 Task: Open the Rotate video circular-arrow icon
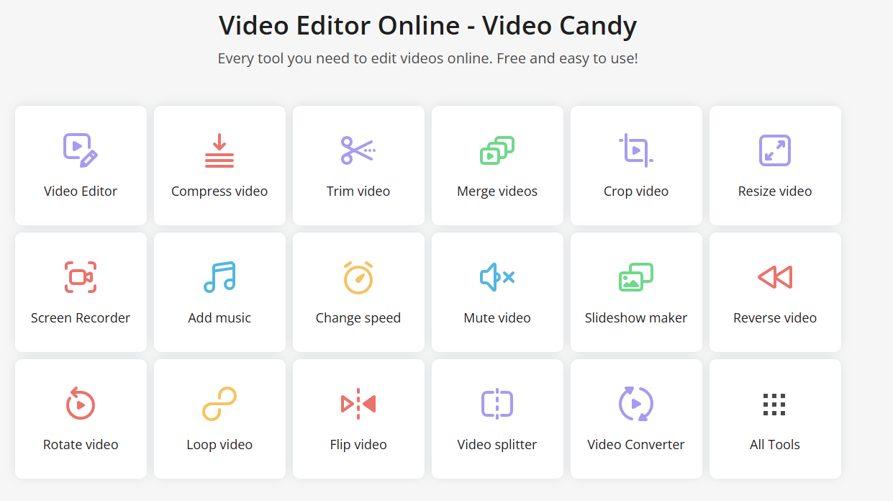click(81, 404)
